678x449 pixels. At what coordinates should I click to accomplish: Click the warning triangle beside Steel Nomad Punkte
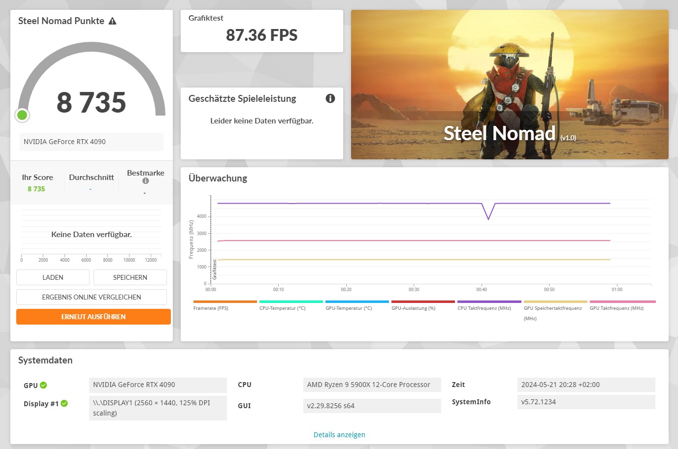[x=113, y=21]
